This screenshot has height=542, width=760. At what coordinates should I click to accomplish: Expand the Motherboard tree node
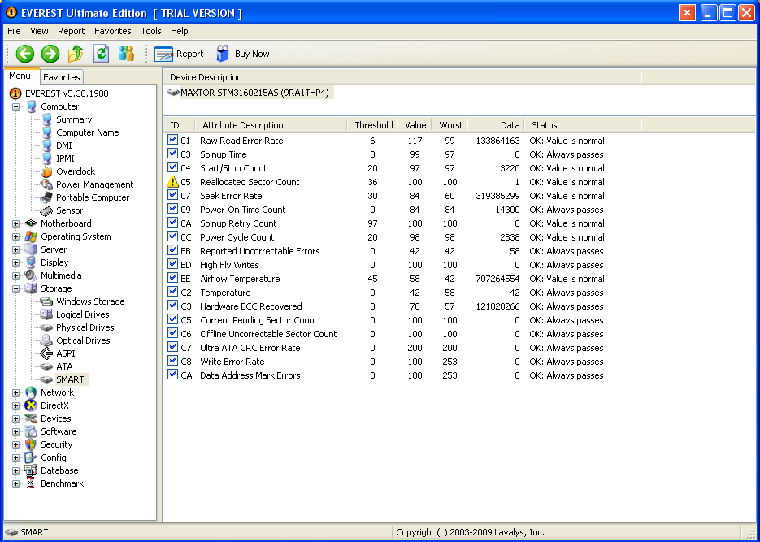point(15,223)
